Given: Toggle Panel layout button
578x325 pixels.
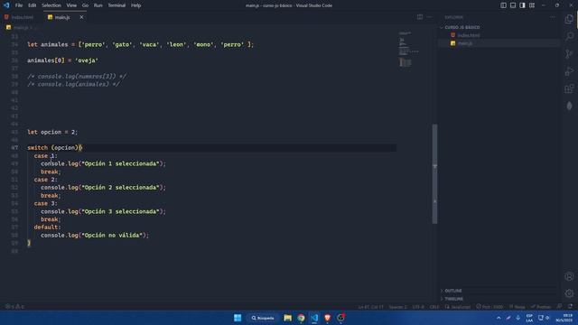Looking at the screenshot, I should coord(513,5).
